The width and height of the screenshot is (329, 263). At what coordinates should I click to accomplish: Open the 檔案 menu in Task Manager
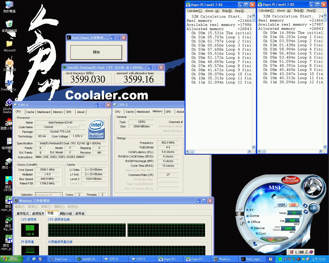pyautogui.click(x=20, y=207)
